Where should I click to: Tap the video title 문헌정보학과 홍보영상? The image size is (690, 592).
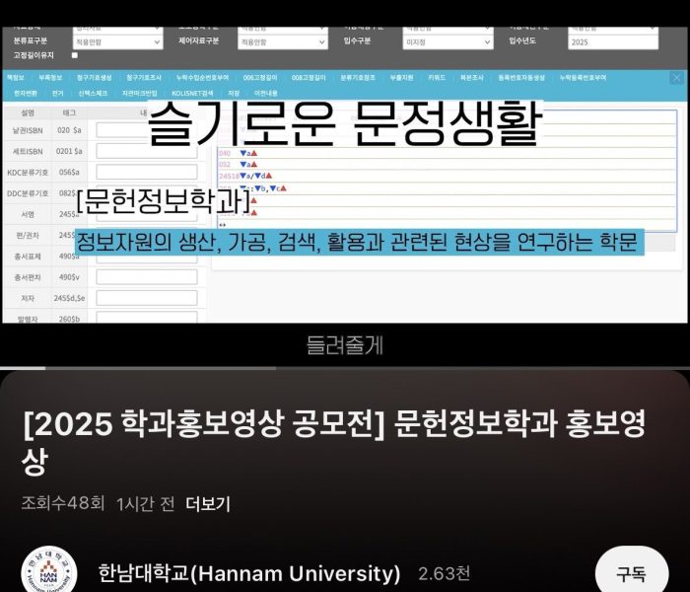[x=334, y=442]
